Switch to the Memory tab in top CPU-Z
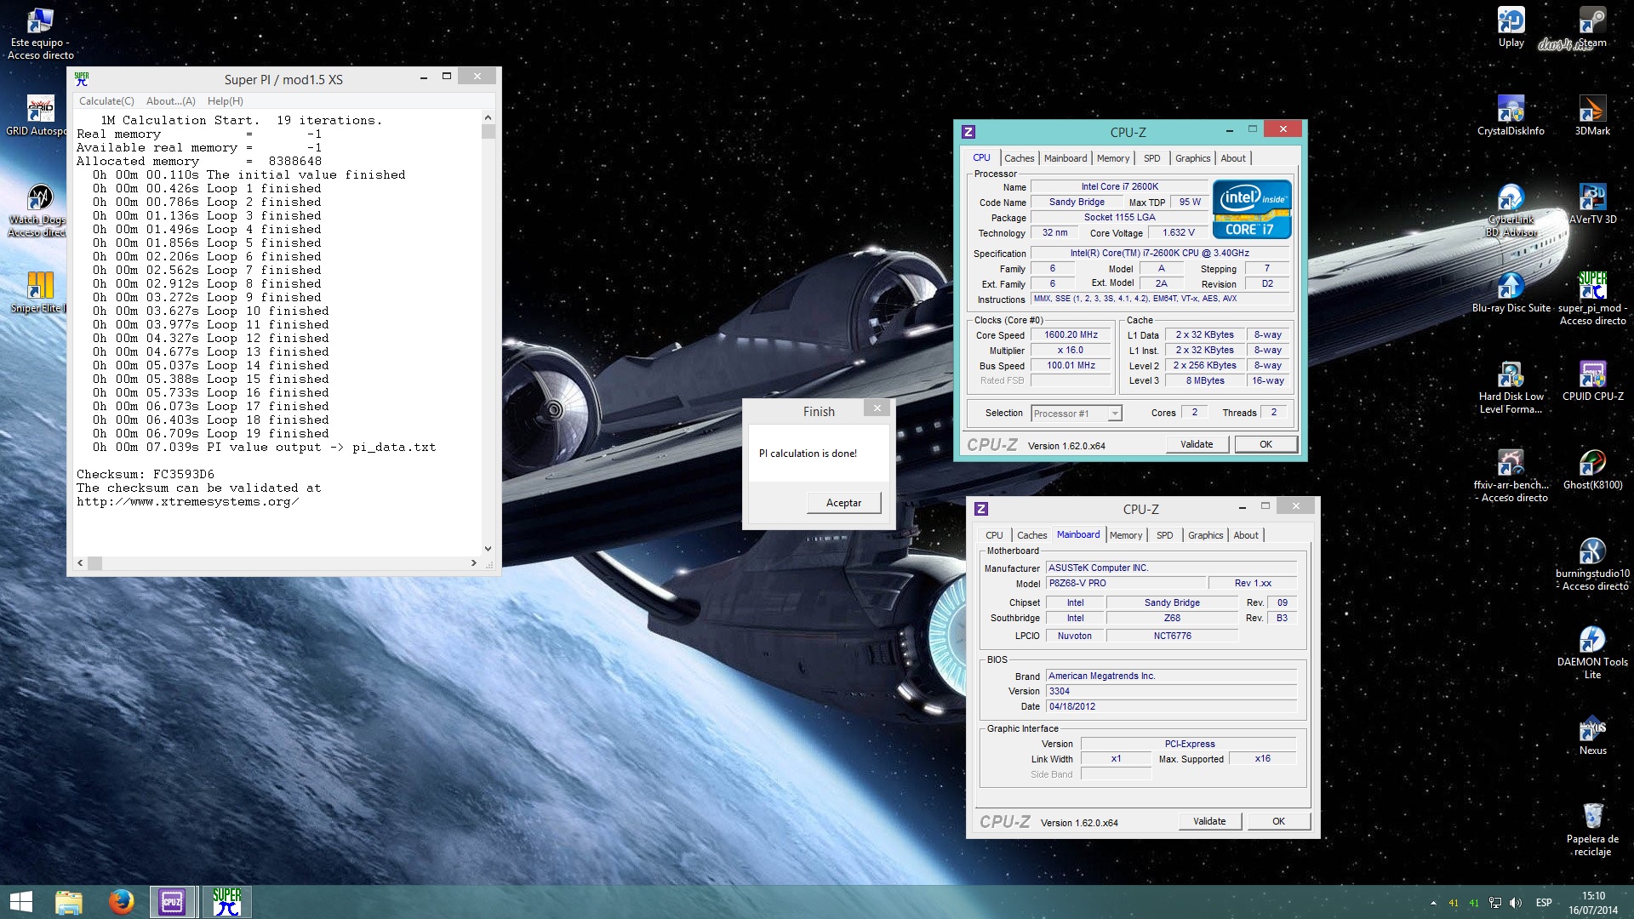 [x=1112, y=158]
